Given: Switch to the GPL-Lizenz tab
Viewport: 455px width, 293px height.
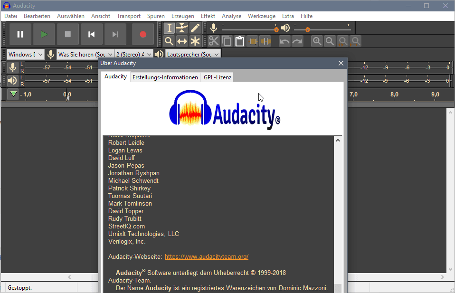Looking at the screenshot, I should (218, 77).
